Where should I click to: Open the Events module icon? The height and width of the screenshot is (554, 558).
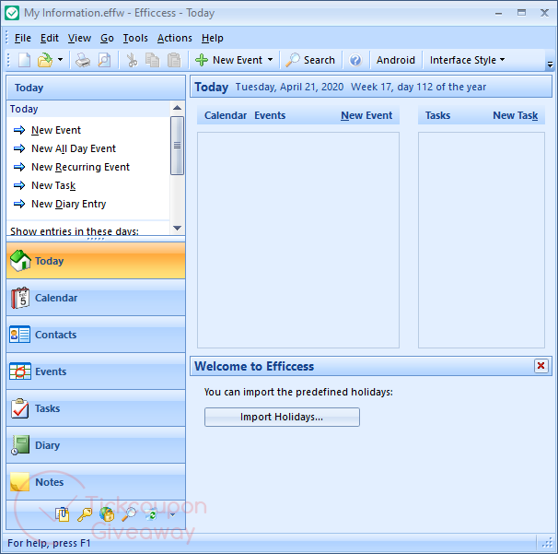(20, 371)
